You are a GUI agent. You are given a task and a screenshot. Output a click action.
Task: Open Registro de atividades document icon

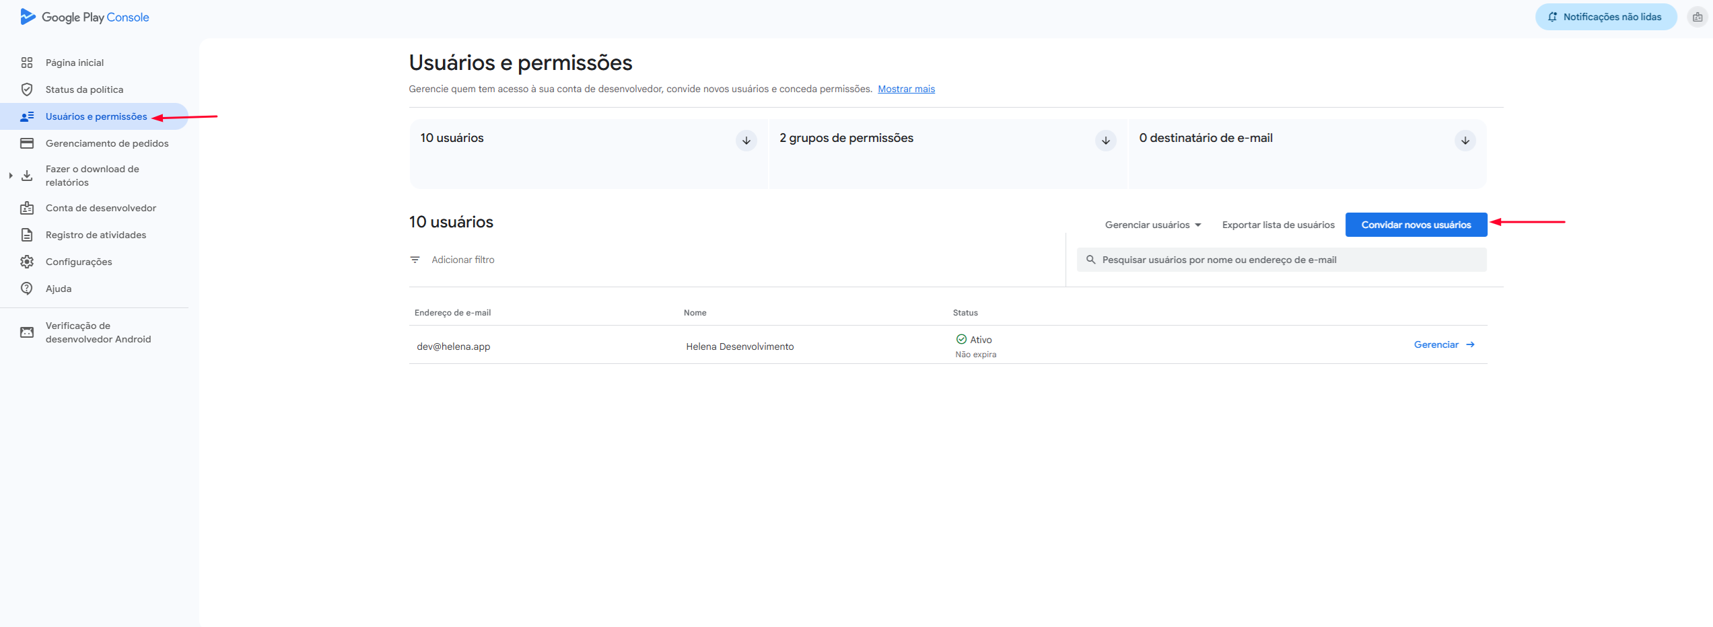point(27,235)
